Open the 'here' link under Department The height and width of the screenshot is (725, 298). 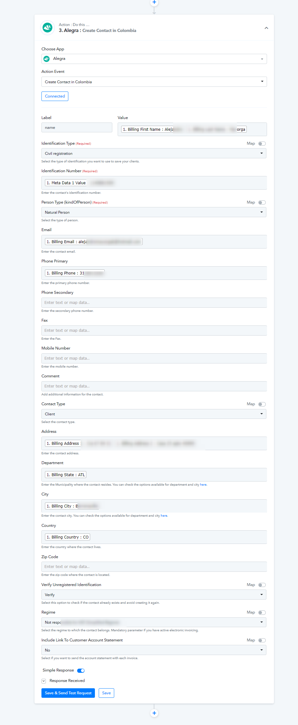click(x=203, y=485)
